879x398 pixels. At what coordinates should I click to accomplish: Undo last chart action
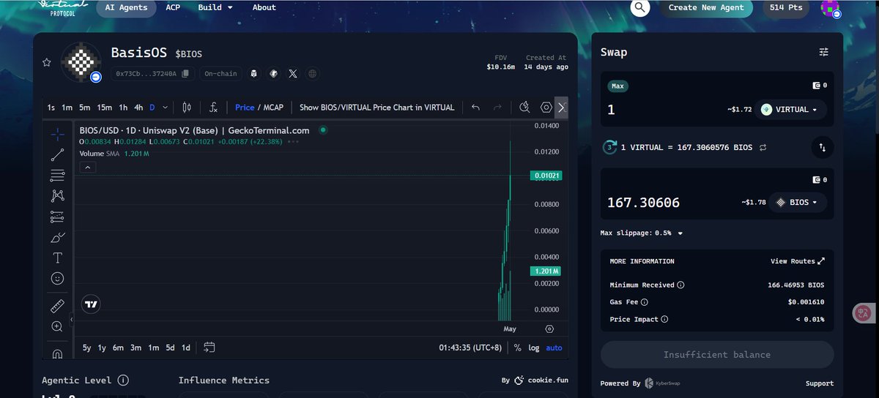pyautogui.click(x=475, y=107)
